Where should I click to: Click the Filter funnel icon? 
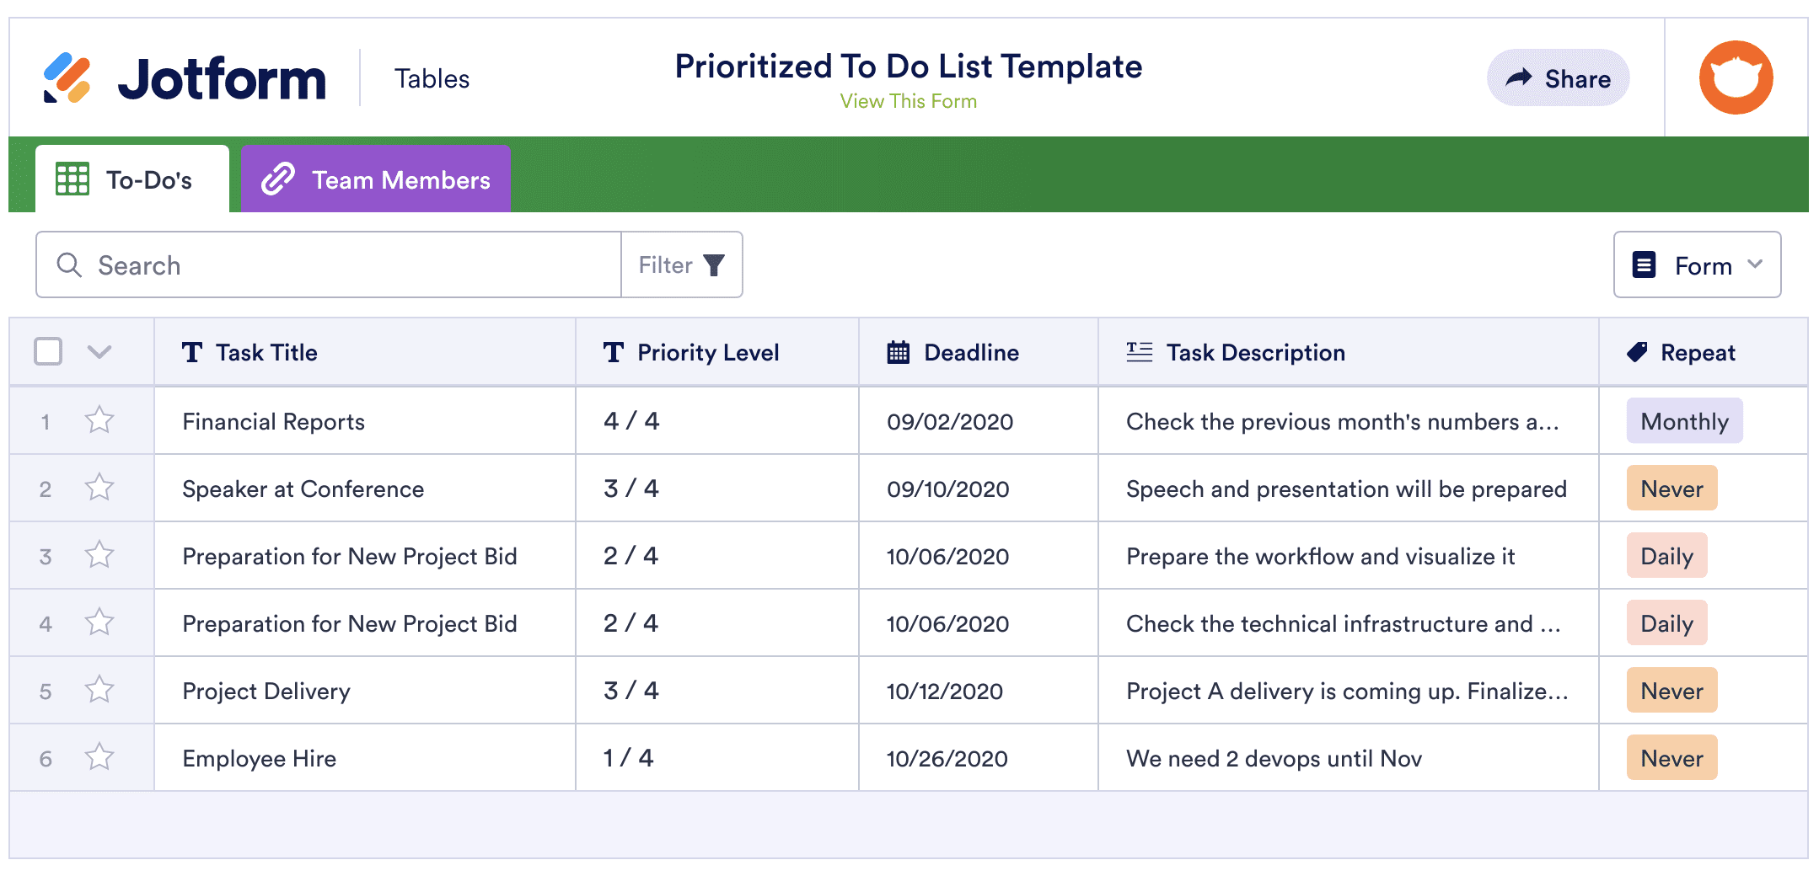pos(714,265)
